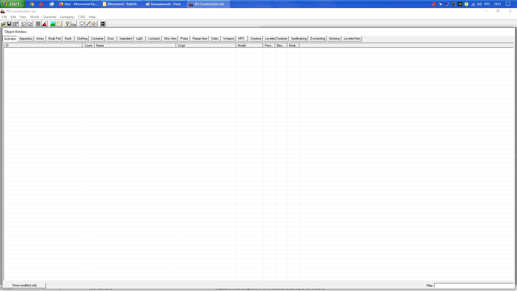The image size is (517, 291).
Task: Click the undo arrow toolbar icon
Action: tap(24, 24)
